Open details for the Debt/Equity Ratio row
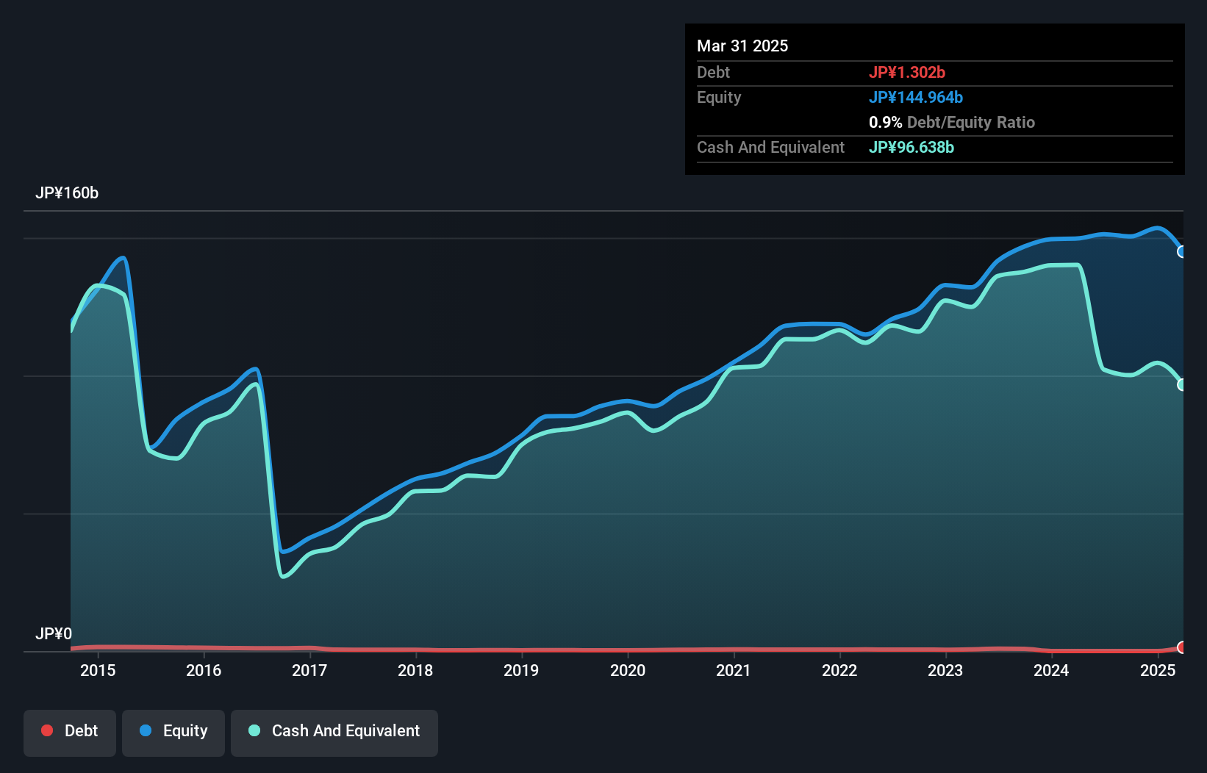The image size is (1207, 773). pyautogui.click(x=952, y=122)
